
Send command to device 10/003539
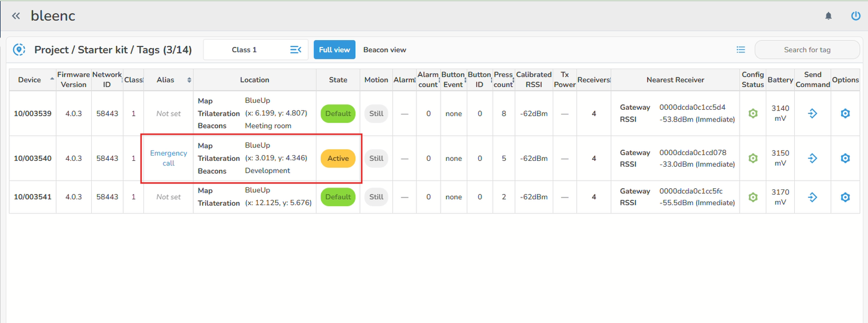pyautogui.click(x=812, y=114)
